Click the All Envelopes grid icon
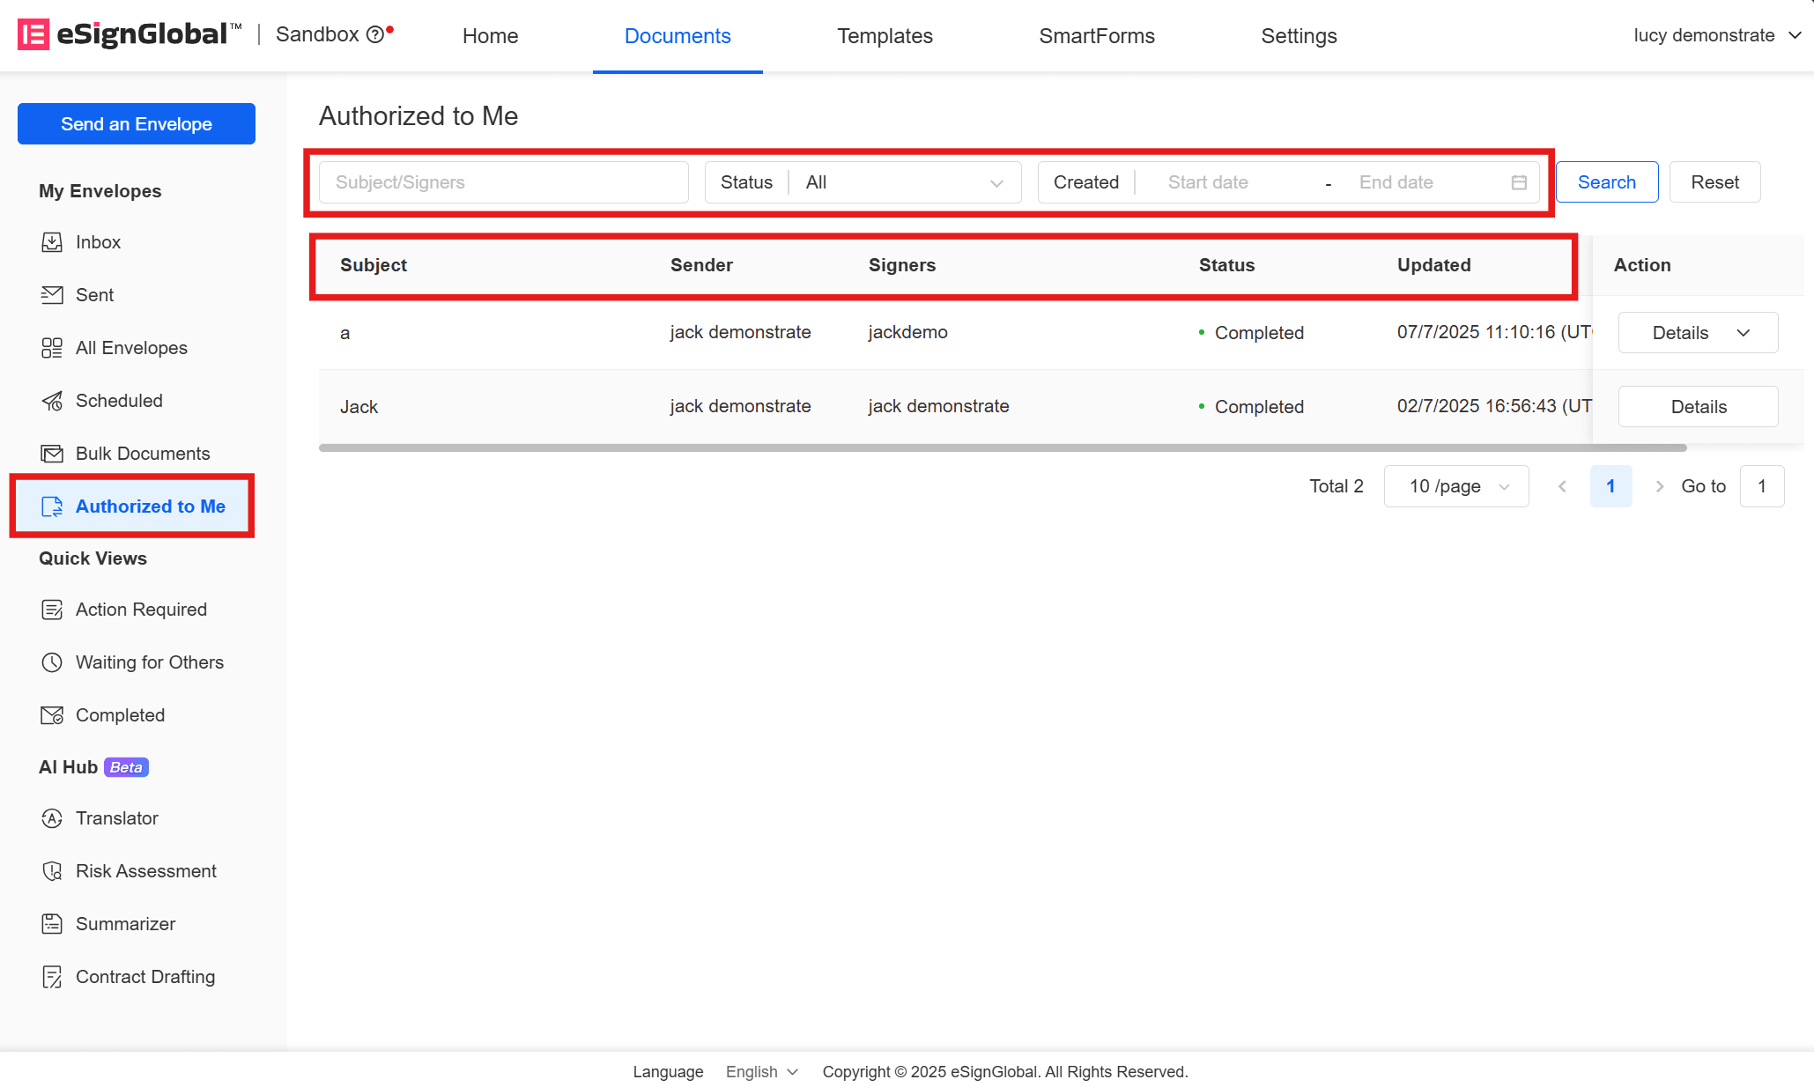The image size is (1814, 1087). coord(52,348)
